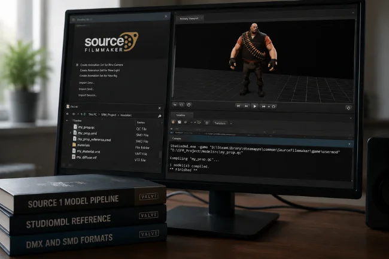Click the middle icon of the viewport's lower-left trio
The height and width of the screenshot is (259, 389).
[x=181, y=105]
